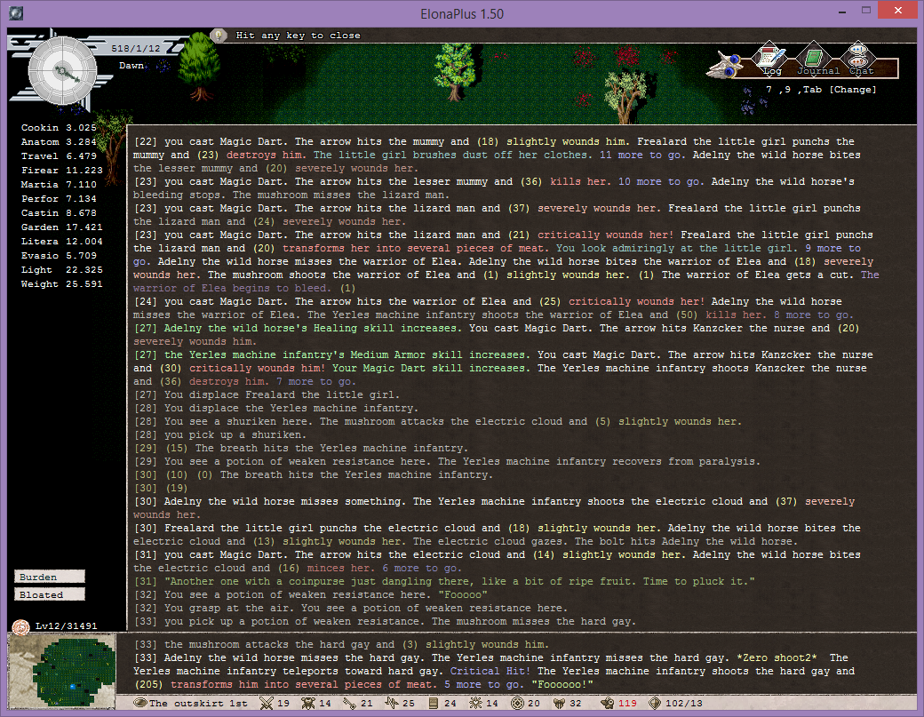Click the ElonaPlus 1.50 window title
The height and width of the screenshot is (717, 924).
coord(462,13)
